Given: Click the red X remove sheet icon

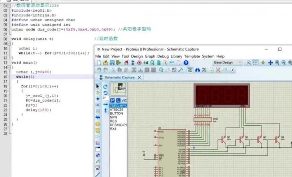Looking at the screenshot, I should (218, 70).
